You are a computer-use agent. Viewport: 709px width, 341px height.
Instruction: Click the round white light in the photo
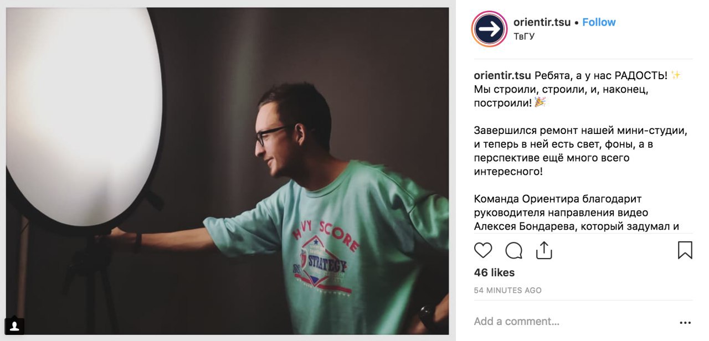(83, 116)
